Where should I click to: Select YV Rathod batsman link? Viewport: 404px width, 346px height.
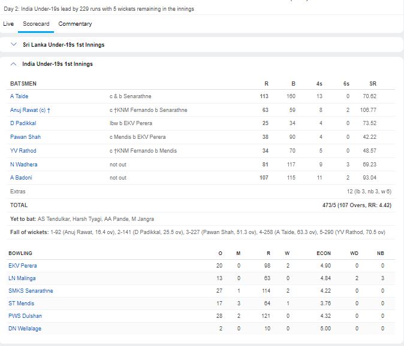[x=23, y=151]
